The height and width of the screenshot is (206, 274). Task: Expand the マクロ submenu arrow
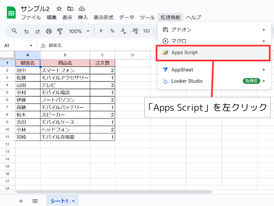[x=264, y=41]
